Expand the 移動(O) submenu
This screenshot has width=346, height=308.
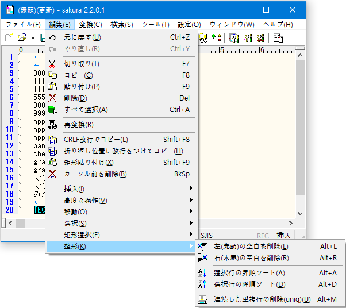pos(121,212)
